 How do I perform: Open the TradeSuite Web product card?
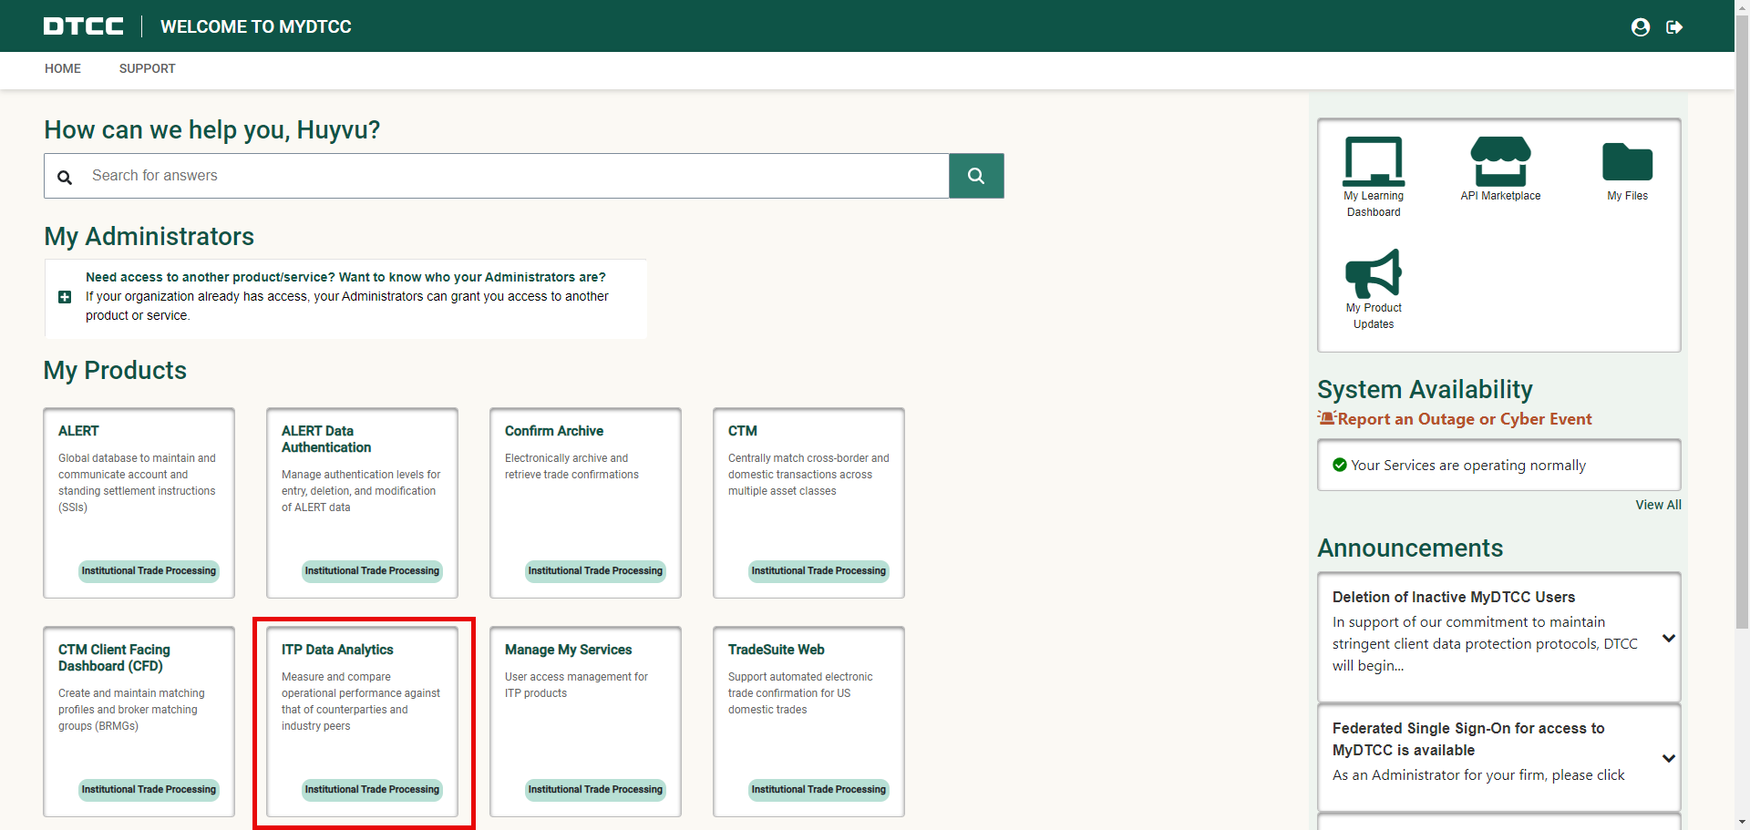coord(808,721)
